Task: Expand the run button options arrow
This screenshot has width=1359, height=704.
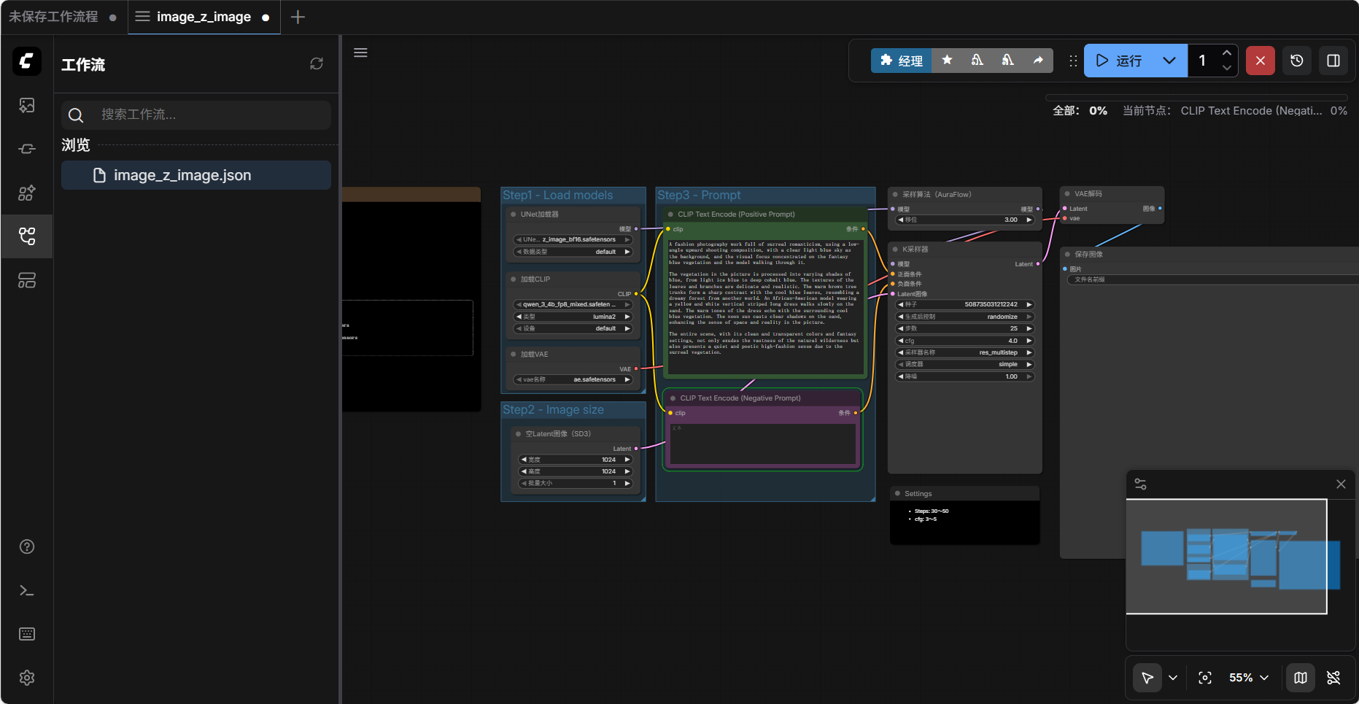Action: click(1169, 61)
